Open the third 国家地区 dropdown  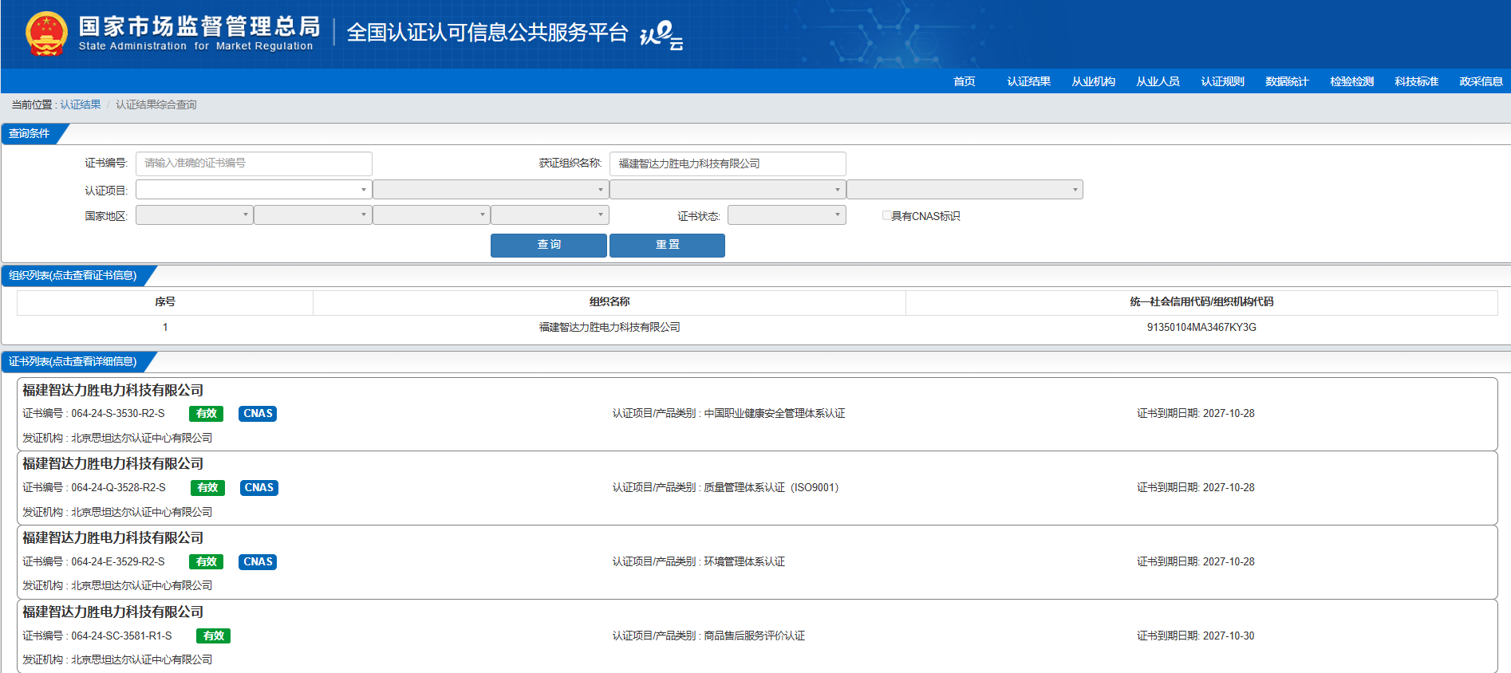(432, 215)
